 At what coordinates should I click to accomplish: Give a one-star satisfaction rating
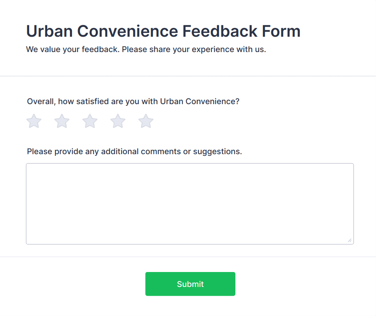point(34,121)
